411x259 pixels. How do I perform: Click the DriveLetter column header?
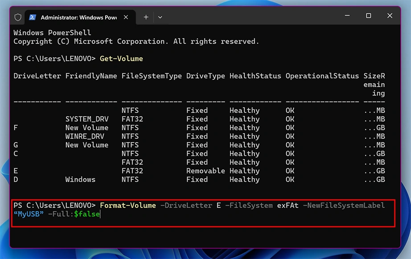click(37, 76)
